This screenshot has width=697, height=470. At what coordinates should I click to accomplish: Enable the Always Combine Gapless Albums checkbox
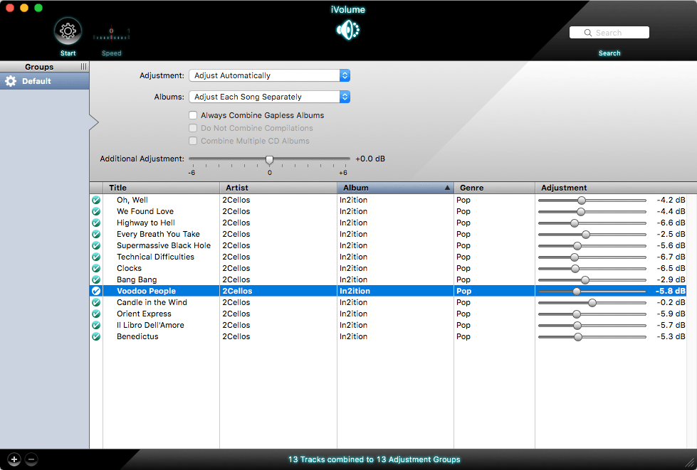[x=192, y=114]
